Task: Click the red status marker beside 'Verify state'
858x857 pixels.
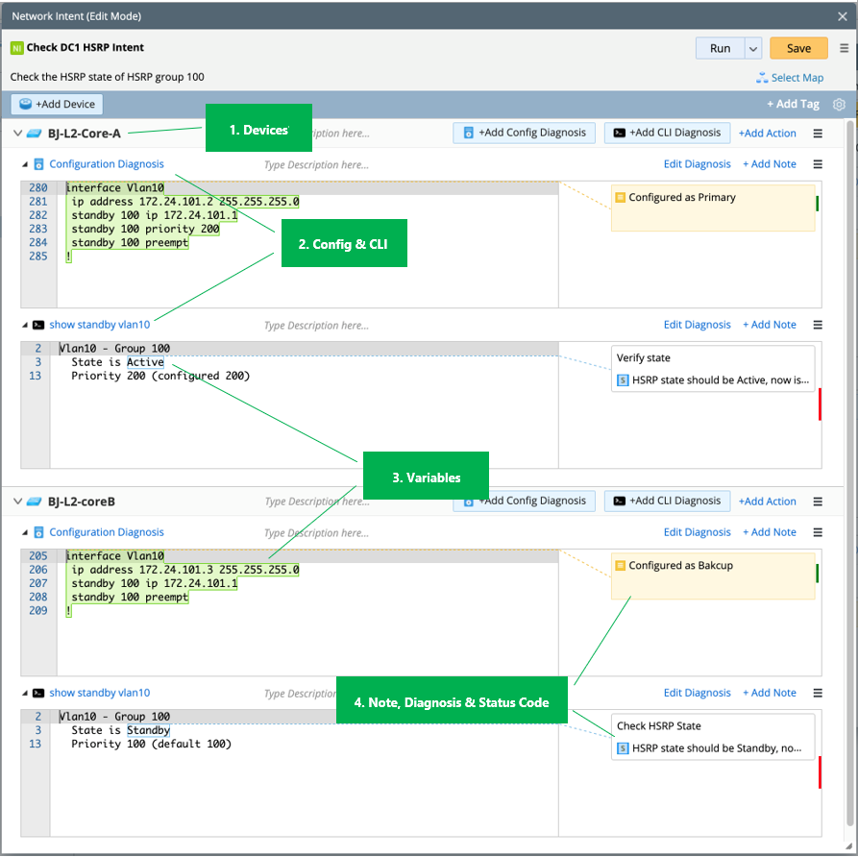Action: 820,404
